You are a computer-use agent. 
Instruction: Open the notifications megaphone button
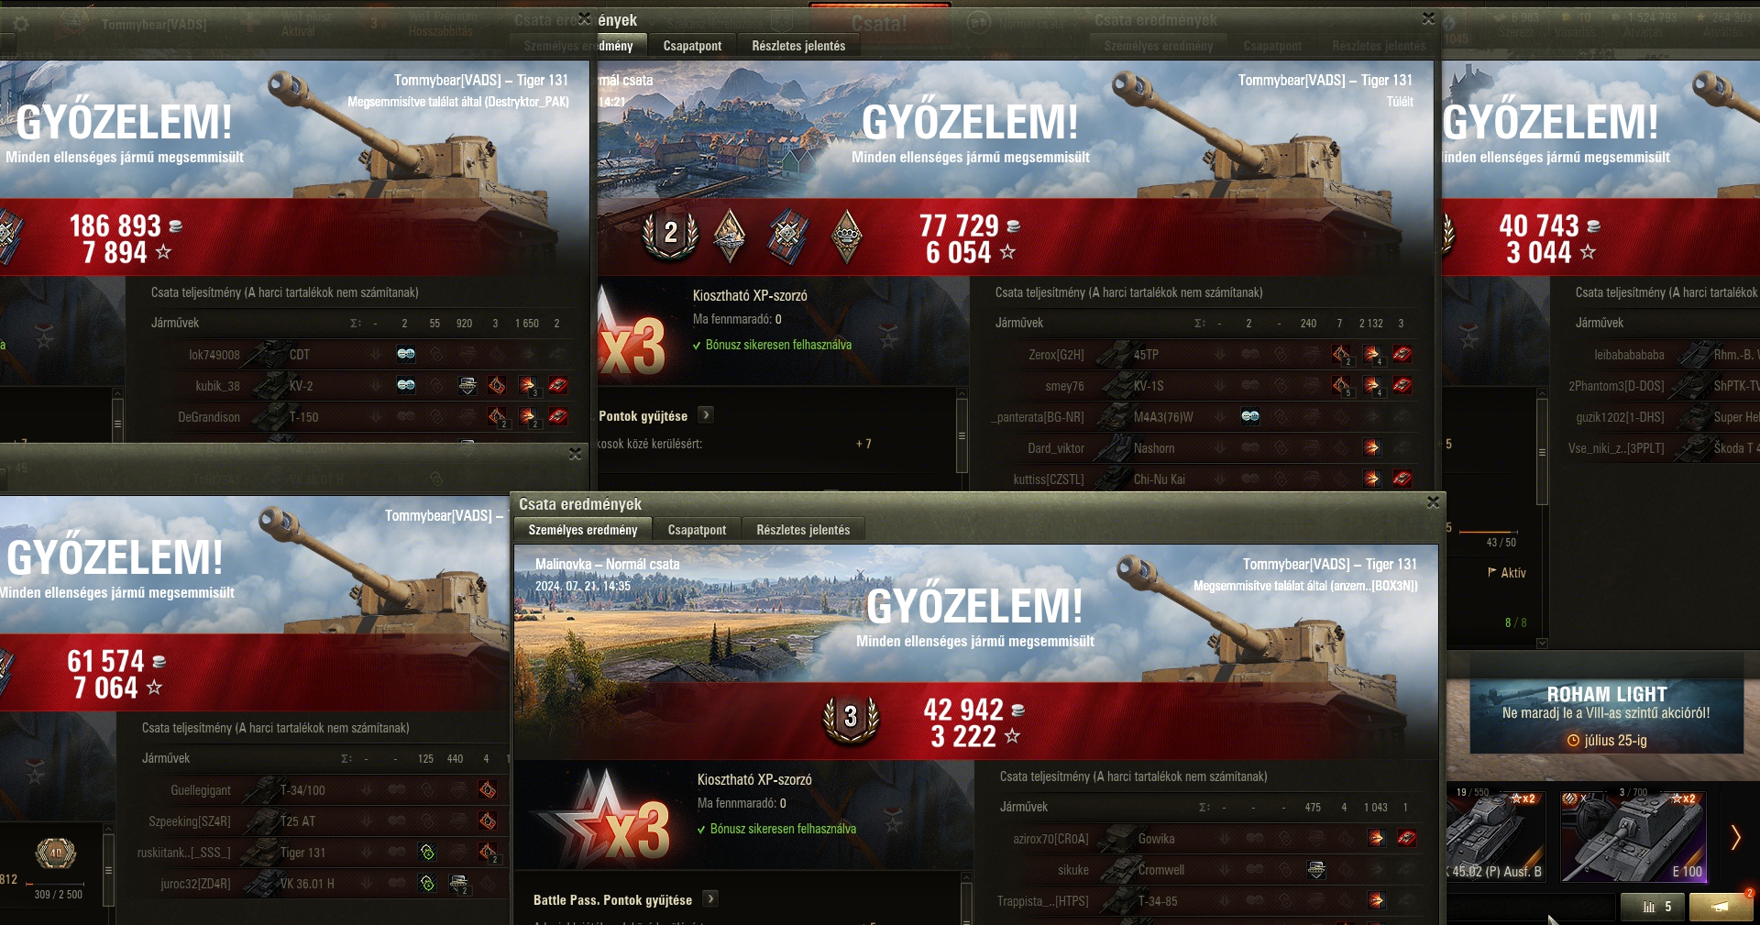[x=1721, y=907]
